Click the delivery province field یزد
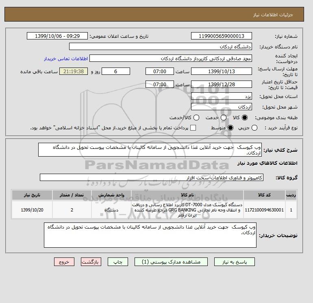 pyautogui.click(x=222, y=96)
